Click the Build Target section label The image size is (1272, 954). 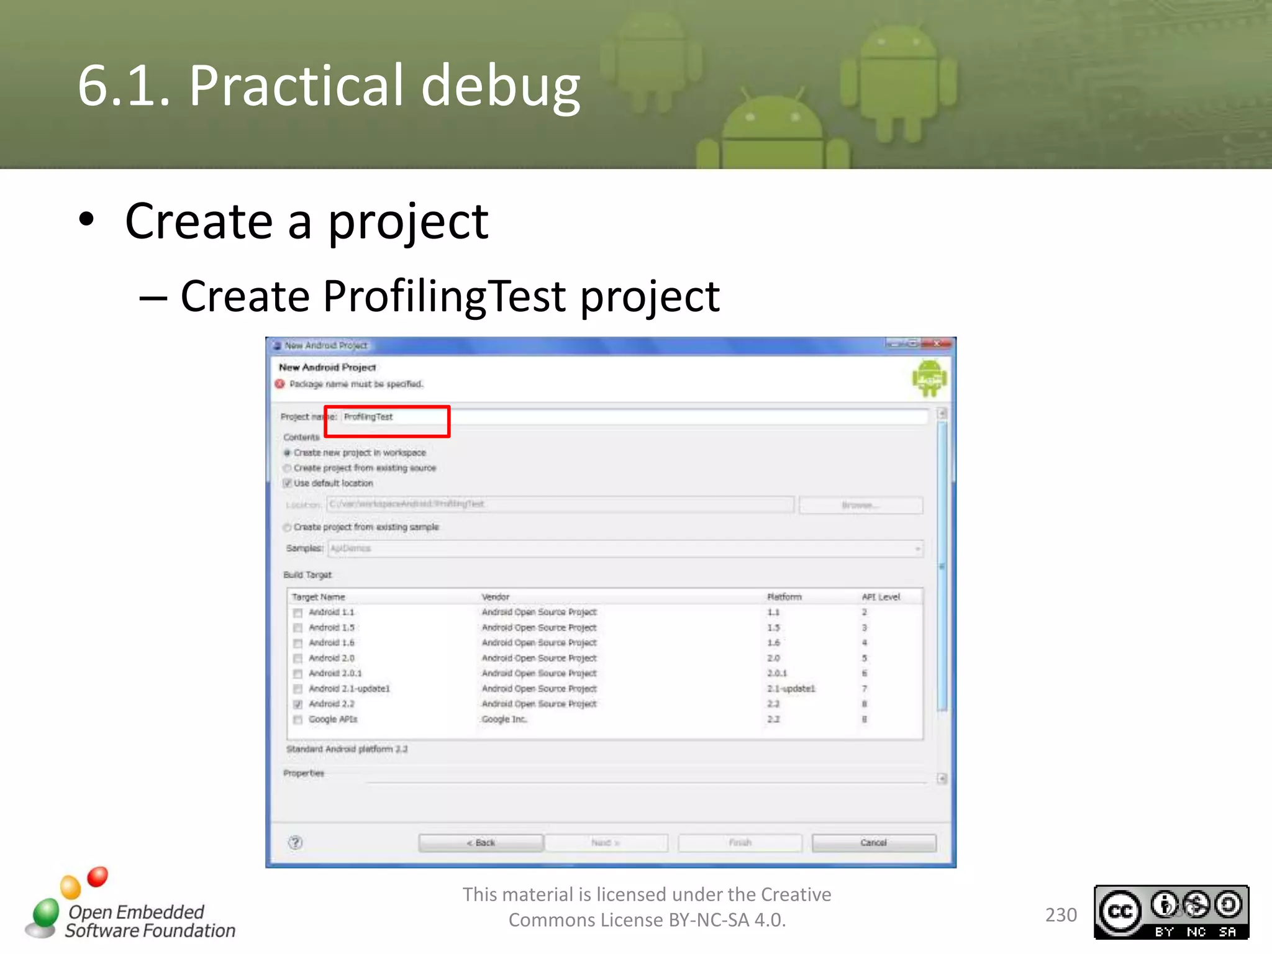(307, 575)
